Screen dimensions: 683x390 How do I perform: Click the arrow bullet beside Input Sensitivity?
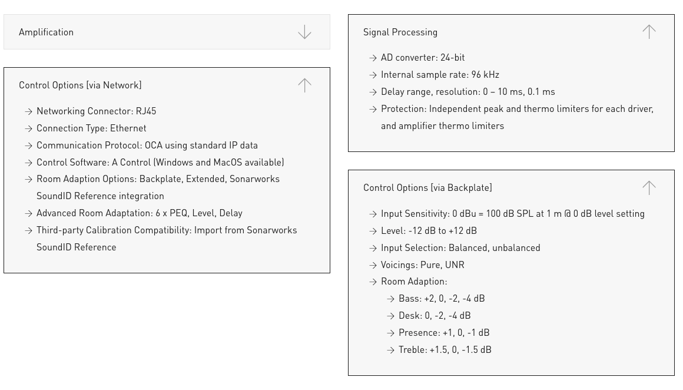coord(373,214)
